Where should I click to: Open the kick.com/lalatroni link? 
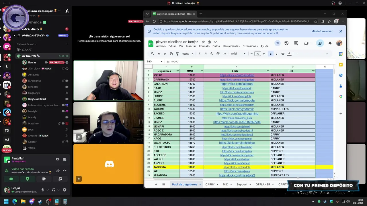237,84
